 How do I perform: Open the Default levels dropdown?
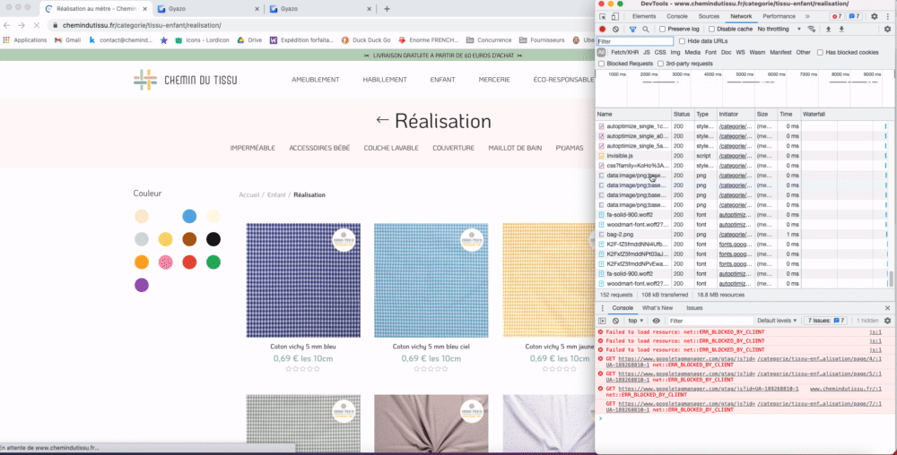[x=776, y=321]
